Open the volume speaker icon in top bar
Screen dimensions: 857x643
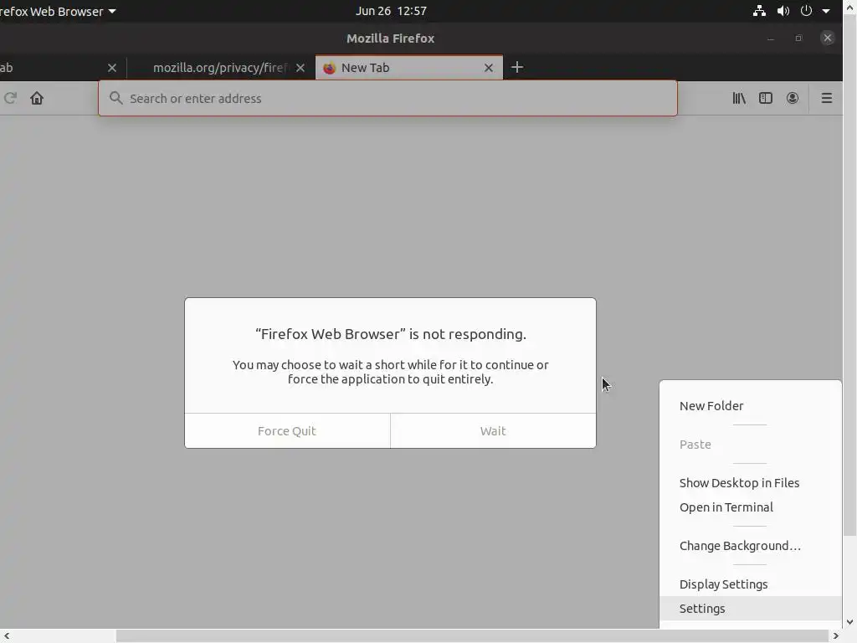[783, 11]
